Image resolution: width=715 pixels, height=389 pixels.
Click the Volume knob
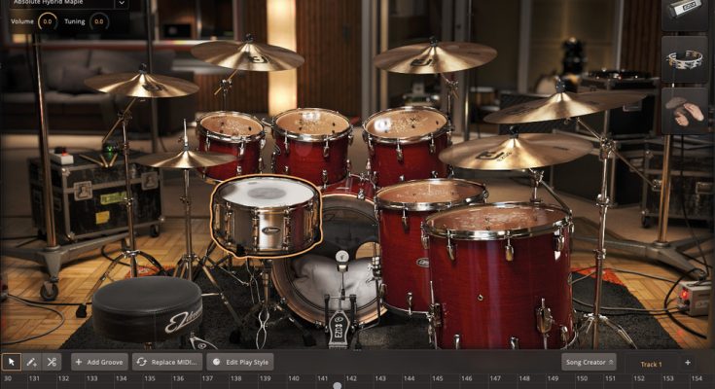point(48,20)
